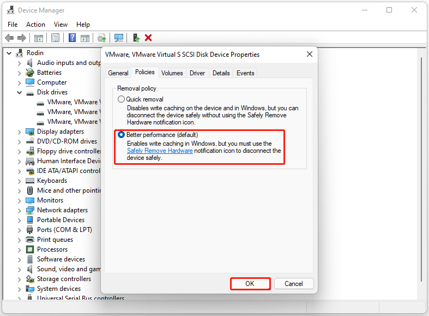
Task: Click the Keyboards category icon
Action: coord(30,181)
